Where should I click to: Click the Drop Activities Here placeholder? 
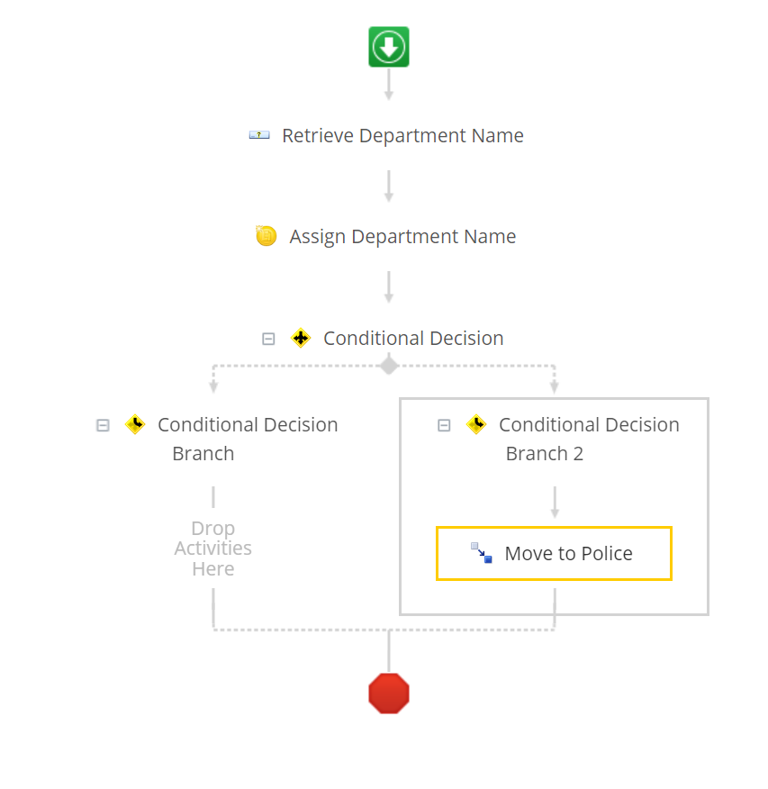pos(213,549)
